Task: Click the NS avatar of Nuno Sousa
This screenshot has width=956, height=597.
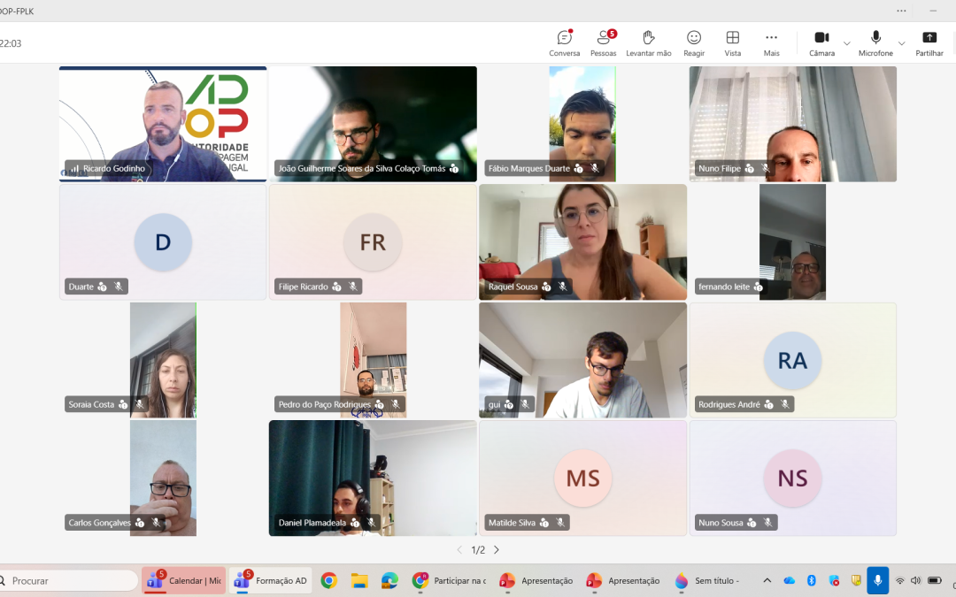Action: pos(792,478)
